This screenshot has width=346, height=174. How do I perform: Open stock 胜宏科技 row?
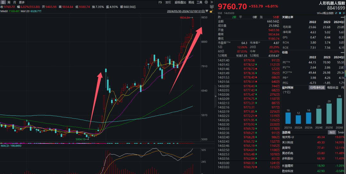coord(314,171)
